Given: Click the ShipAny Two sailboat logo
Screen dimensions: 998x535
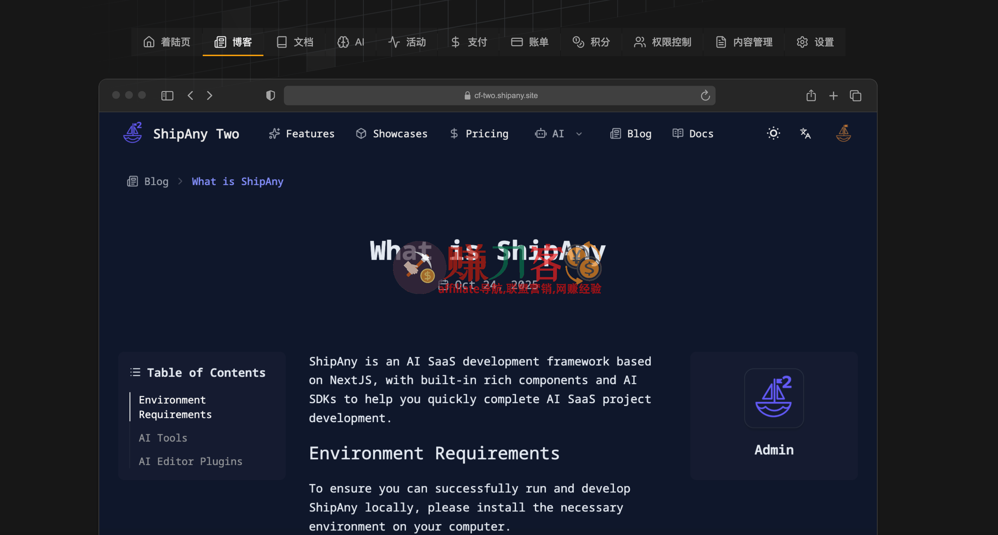Looking at the screenshot, I should coord(133,133).
